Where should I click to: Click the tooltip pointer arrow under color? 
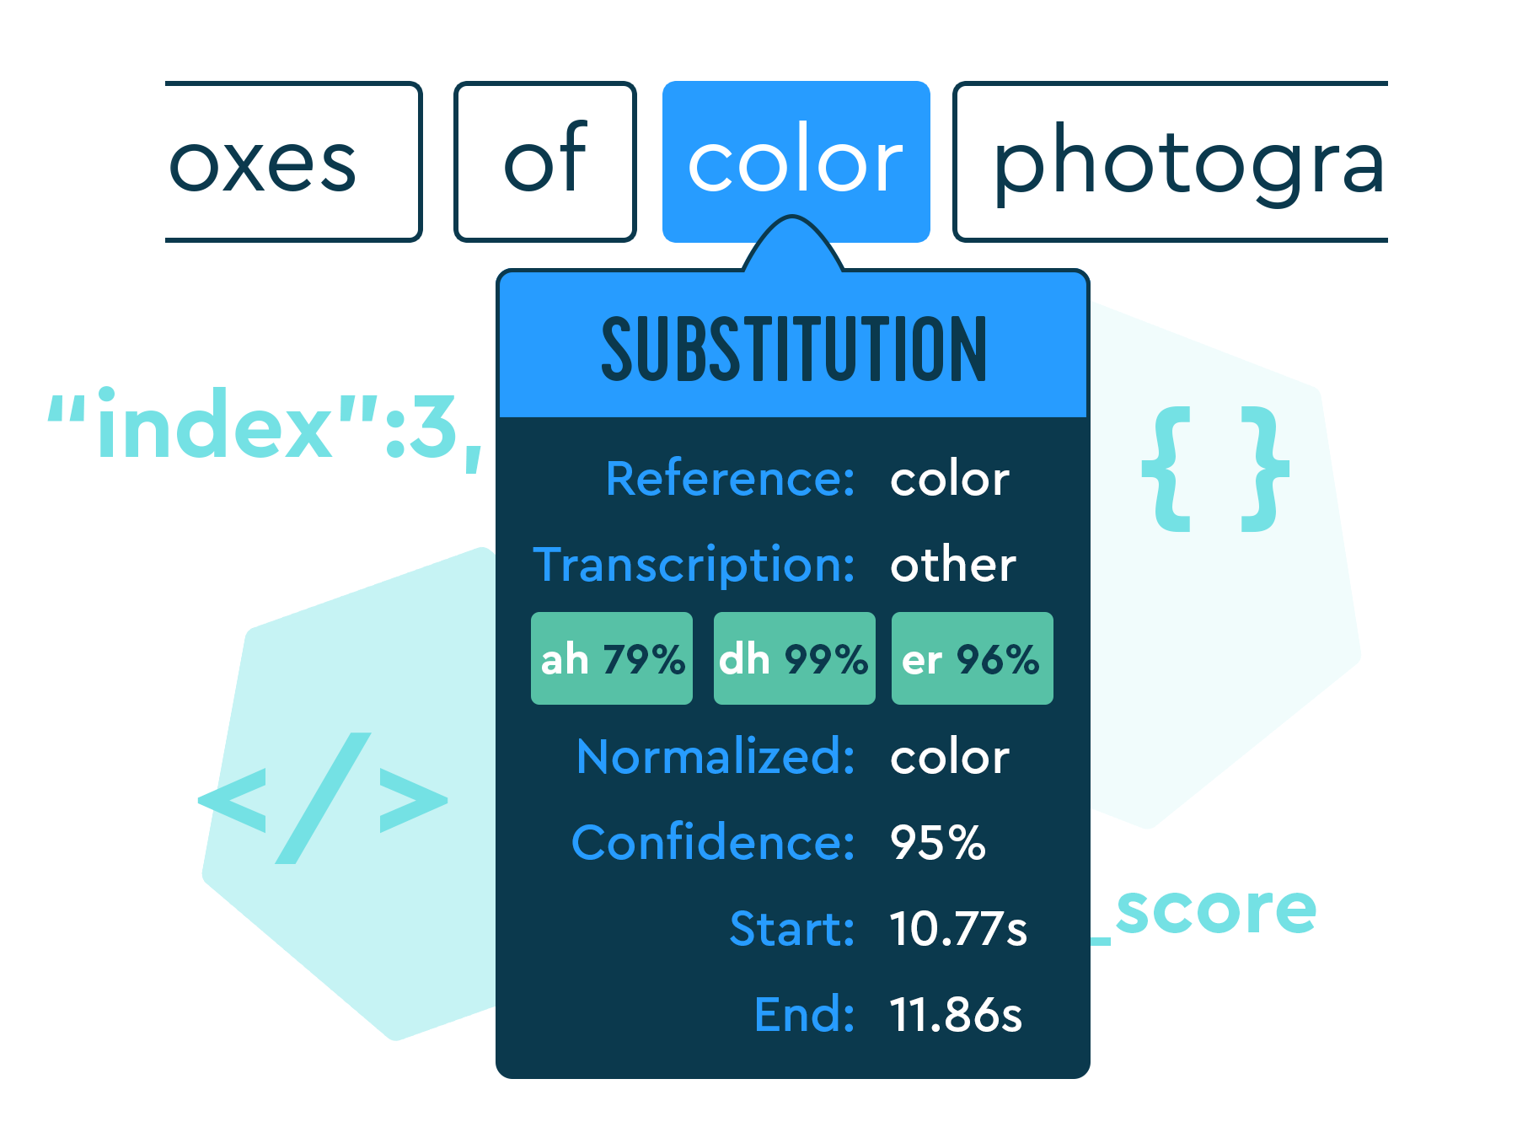pyautogui.click(x=792, y=243)
